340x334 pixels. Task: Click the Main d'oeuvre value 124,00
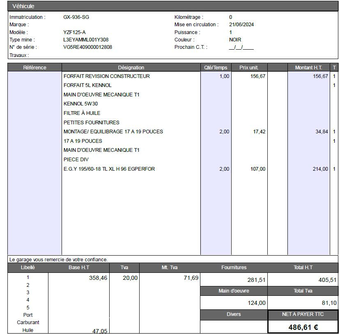coord(257,303)
